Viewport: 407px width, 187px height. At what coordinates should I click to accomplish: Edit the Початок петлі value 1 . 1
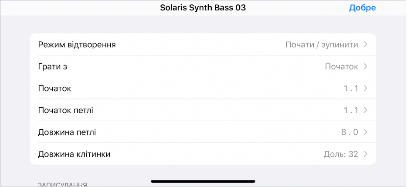(x=351, y=110)
